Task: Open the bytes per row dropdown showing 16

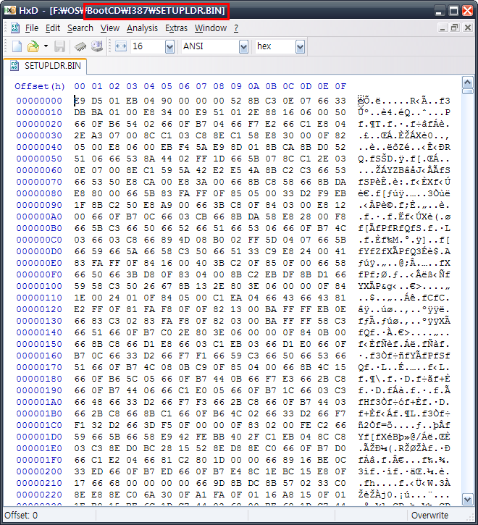Action: pyautogui.click(x=169, y=47)
